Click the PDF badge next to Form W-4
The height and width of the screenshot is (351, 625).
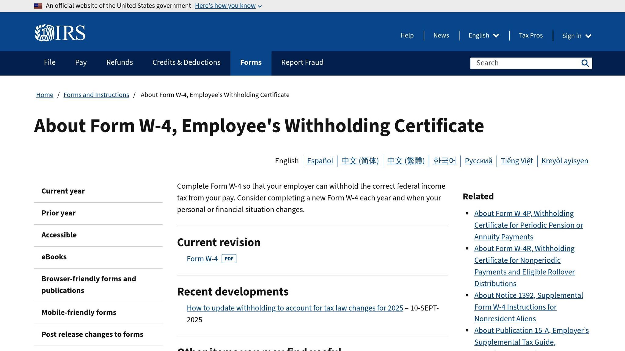click(x=229, y=259)
